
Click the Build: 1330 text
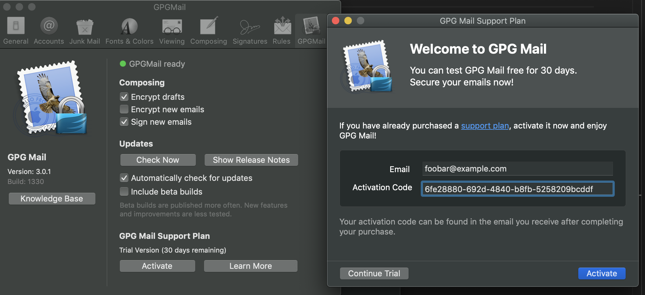26,181
